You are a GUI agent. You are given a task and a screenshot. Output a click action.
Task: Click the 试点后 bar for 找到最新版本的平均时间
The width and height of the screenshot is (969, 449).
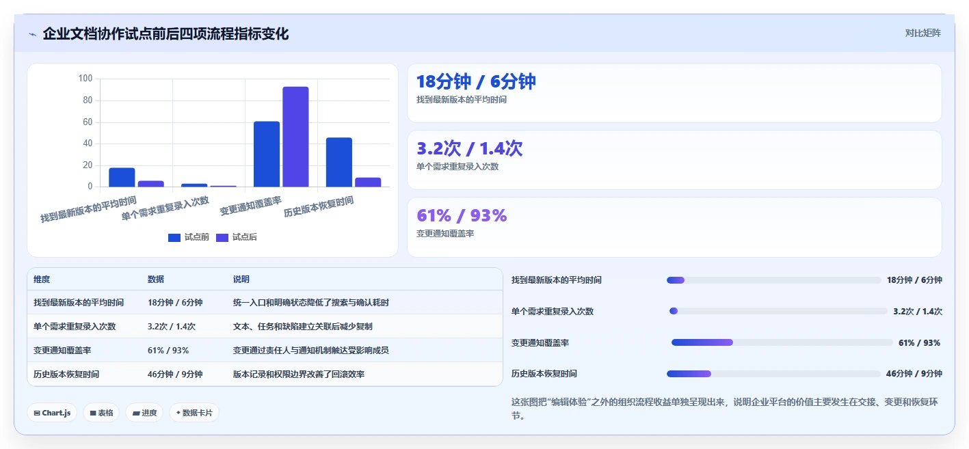coord(151,183)
